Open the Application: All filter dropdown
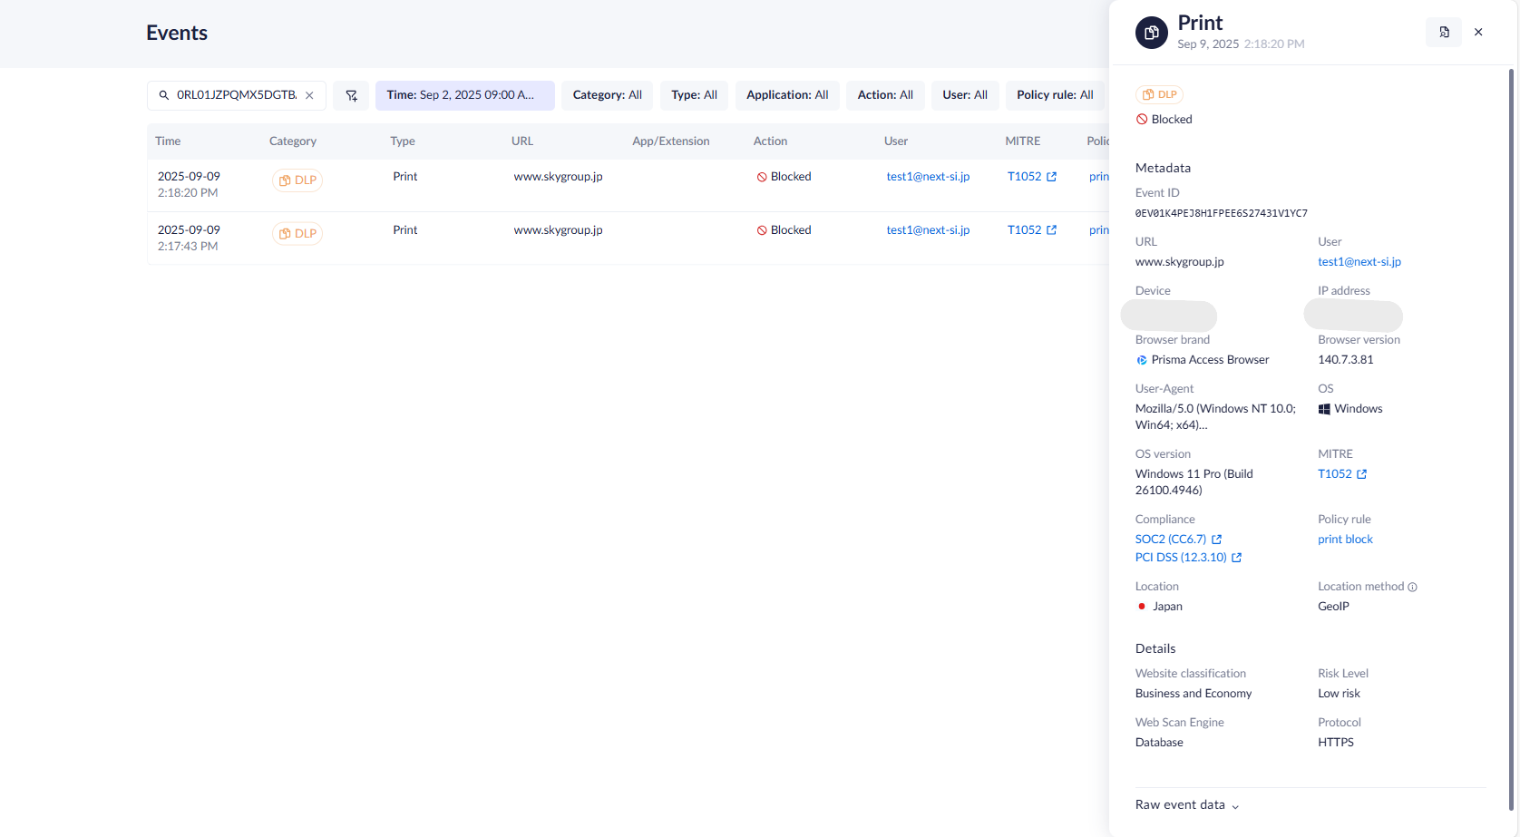Image resolution: width=1520 pixels, height=837 pixels. pyautogui.click(x=786, y=95)
